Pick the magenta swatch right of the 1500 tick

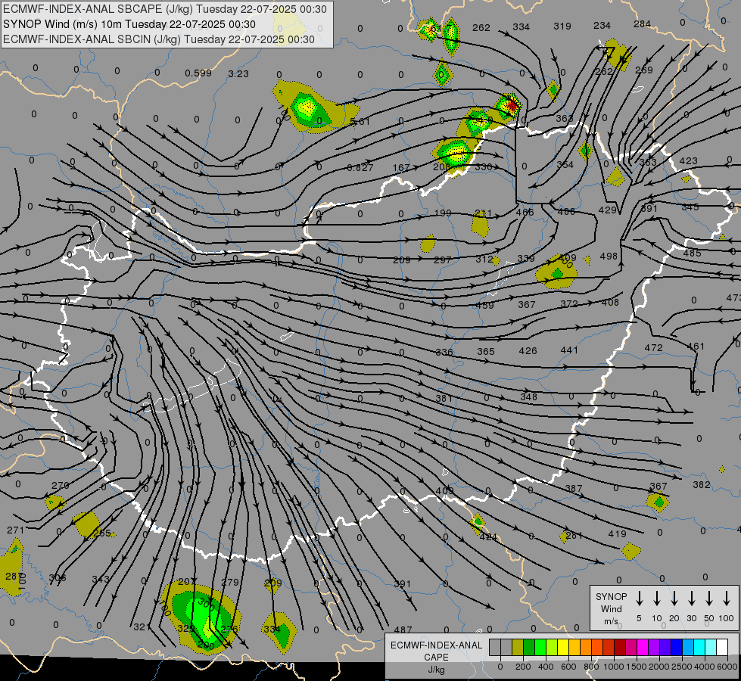pyautogui.click(x=643, y=648)
